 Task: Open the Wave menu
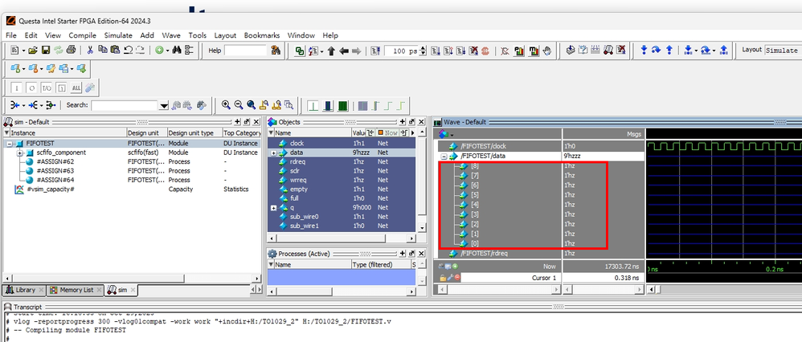(171, 35)
